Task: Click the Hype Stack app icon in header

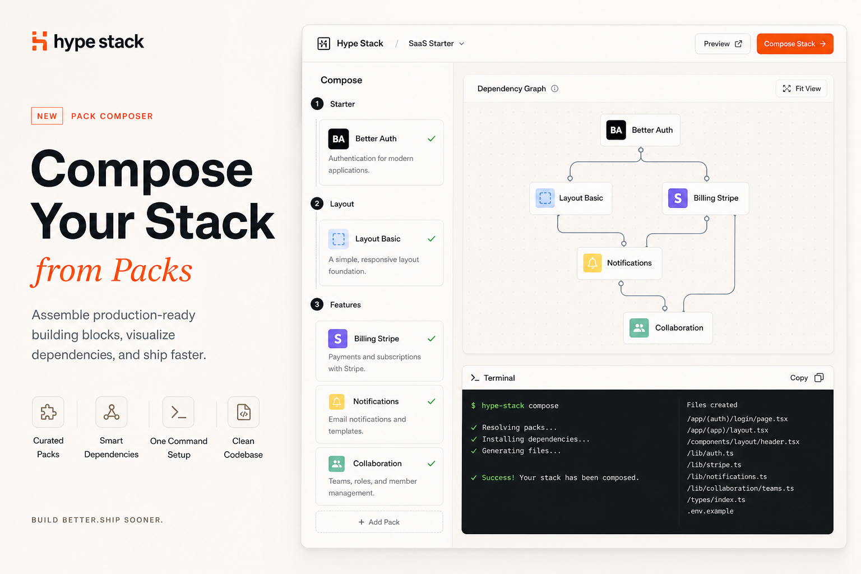Action: point(323,44)
